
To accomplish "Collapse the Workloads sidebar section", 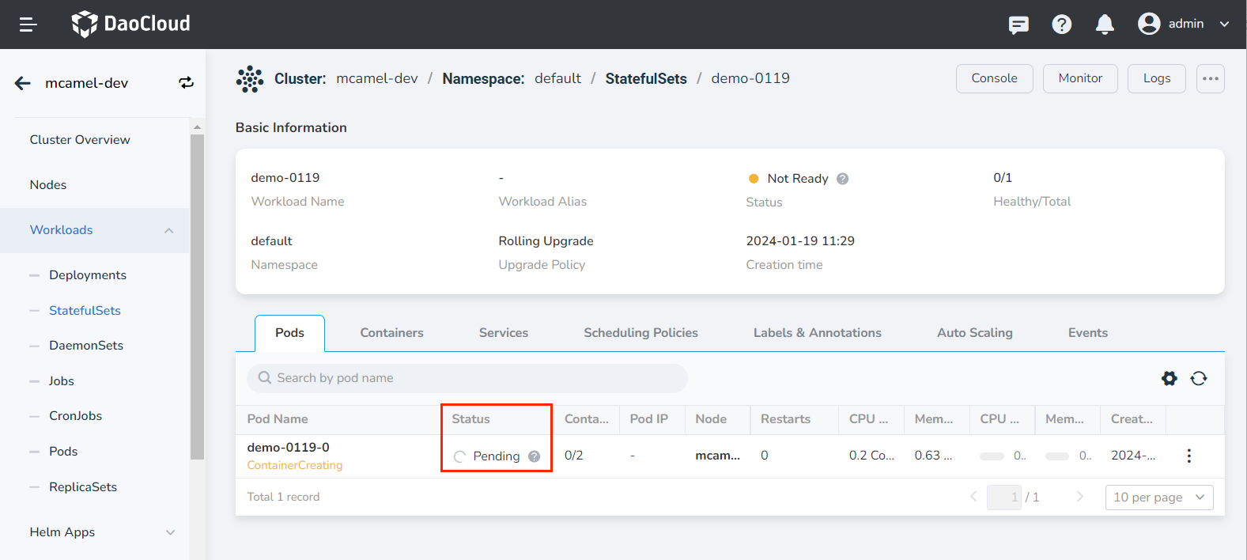I will (168, 230).
